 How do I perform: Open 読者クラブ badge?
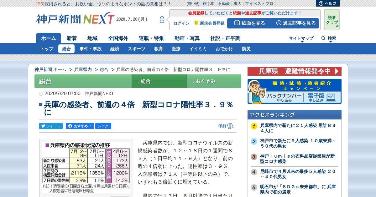(332, 20)
